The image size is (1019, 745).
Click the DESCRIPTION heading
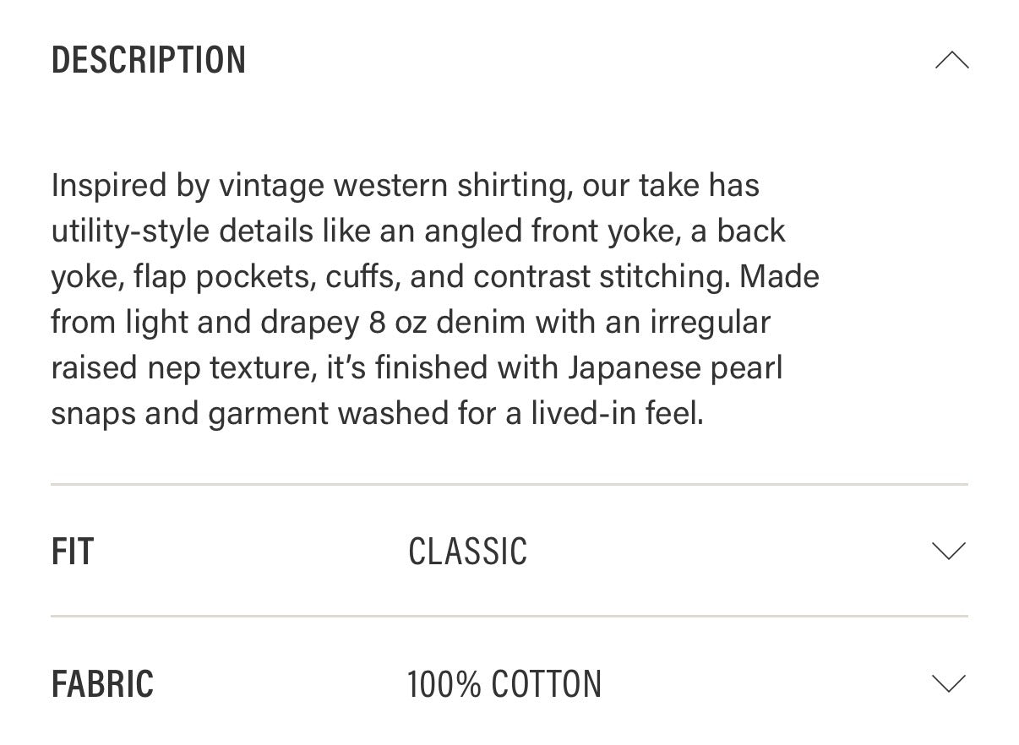(x=149, y=61)
